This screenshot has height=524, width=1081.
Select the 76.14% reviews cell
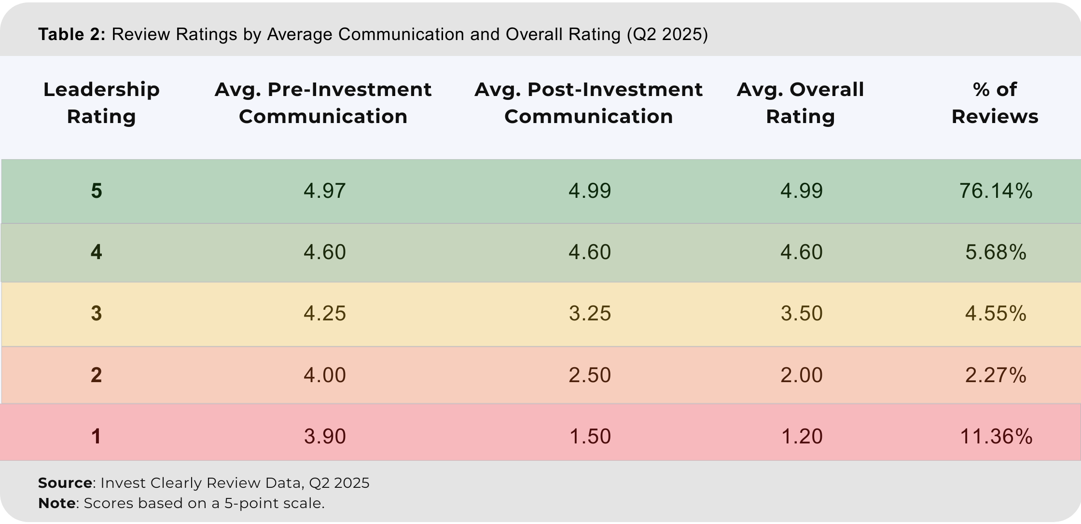pyautogui.click(x=996, y=191)
